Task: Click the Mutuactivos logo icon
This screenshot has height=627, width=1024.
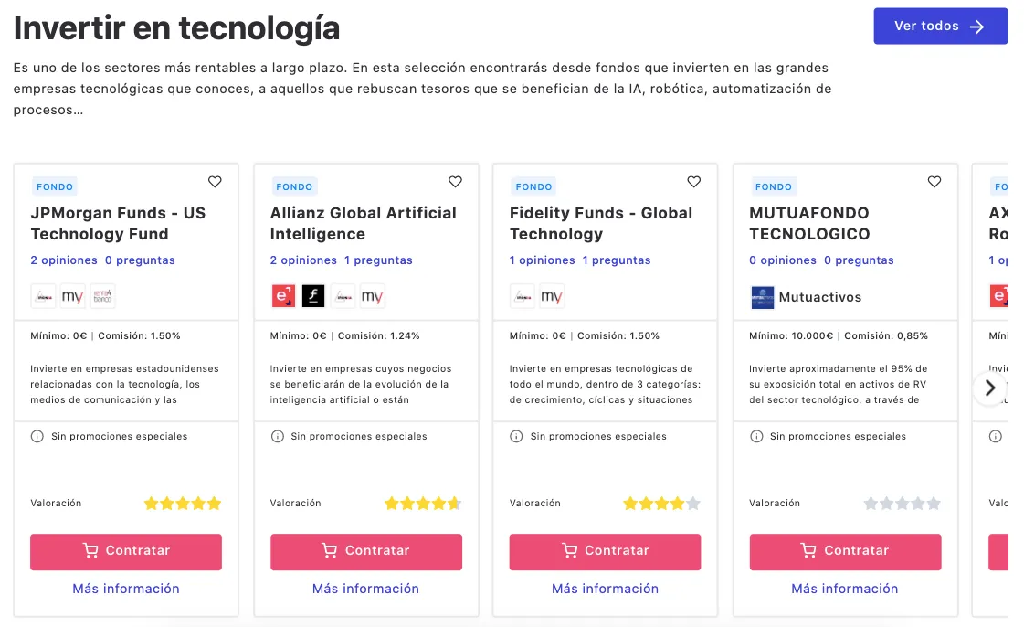Action: pyautogui.click(x=762, y=297)
